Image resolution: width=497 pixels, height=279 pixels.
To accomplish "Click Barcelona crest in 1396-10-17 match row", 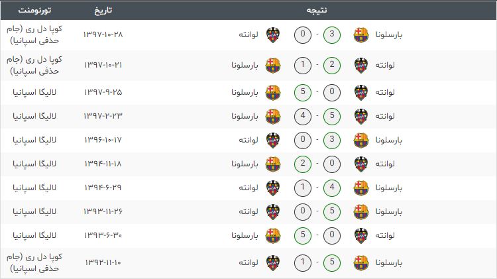I will [361, 140].
